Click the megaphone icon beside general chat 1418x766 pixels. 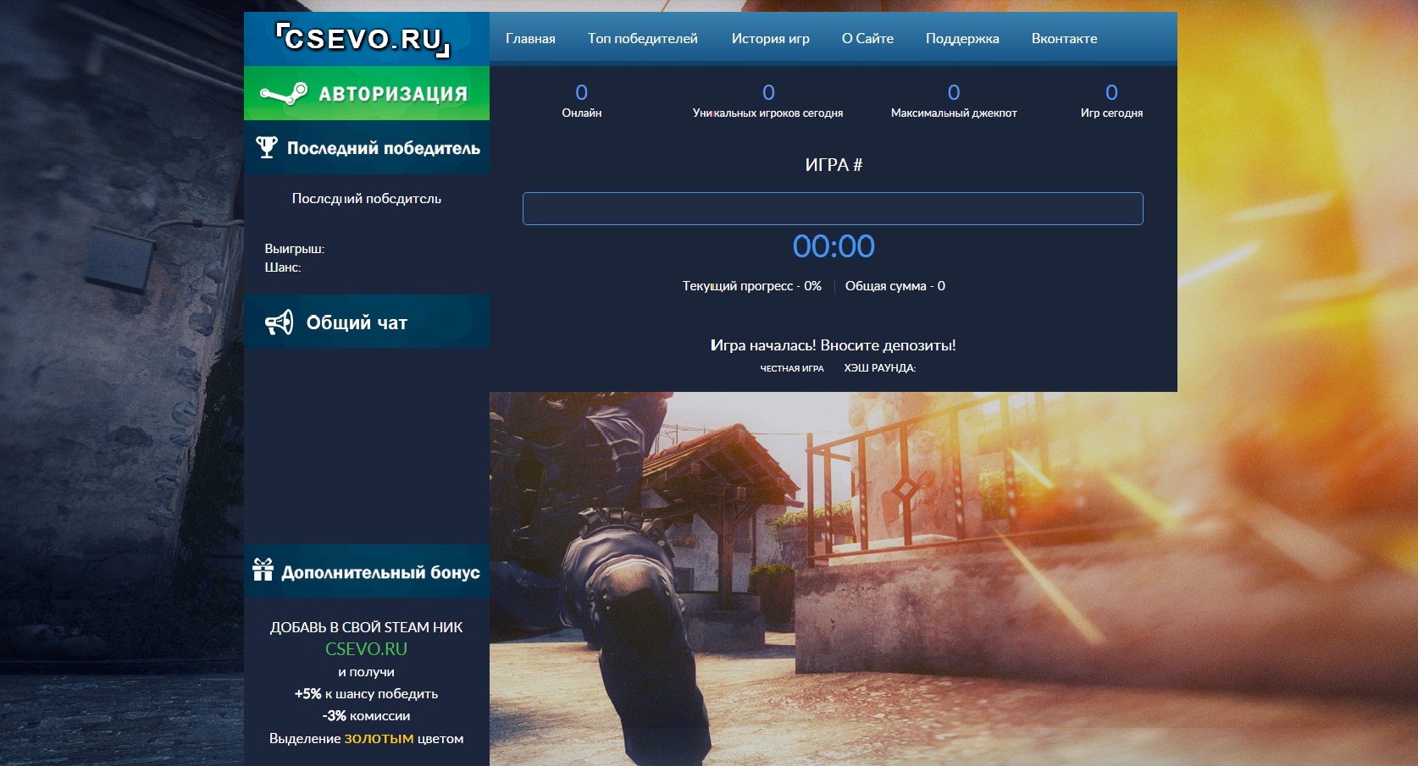point(280,322)
